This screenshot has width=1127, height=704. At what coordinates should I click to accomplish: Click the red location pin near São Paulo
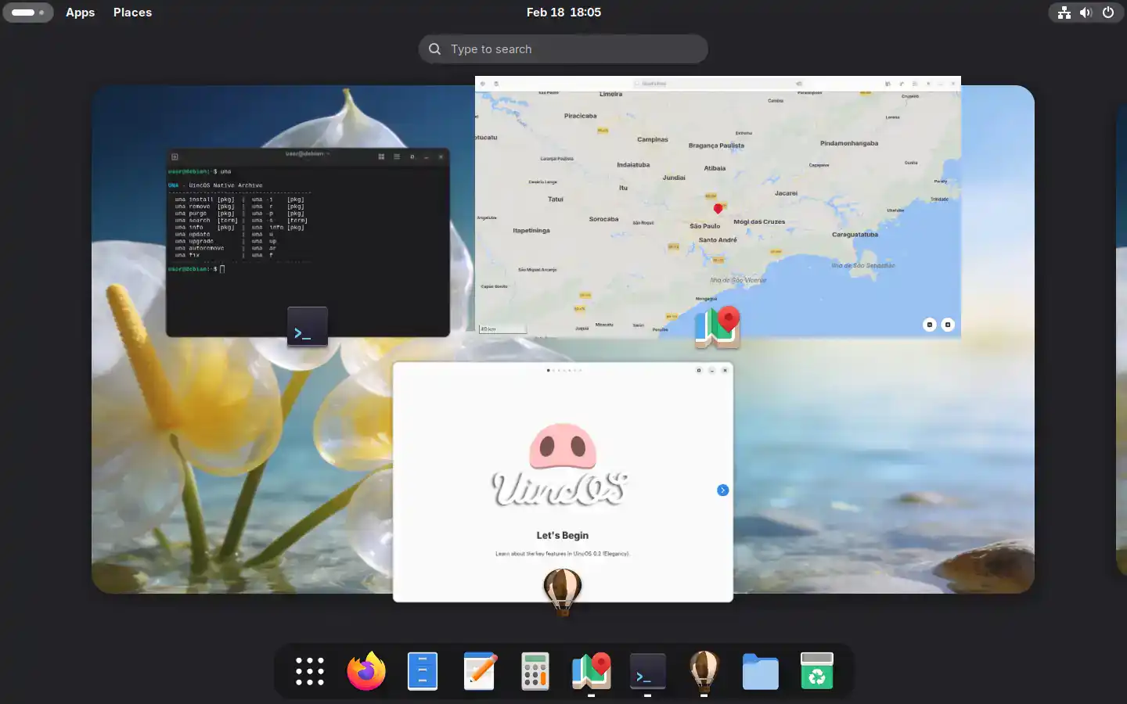[x=718, y=209]
